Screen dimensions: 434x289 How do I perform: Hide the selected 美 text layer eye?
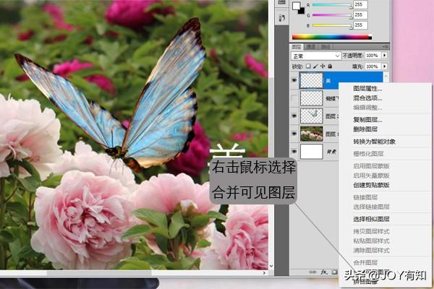point(294,80)
